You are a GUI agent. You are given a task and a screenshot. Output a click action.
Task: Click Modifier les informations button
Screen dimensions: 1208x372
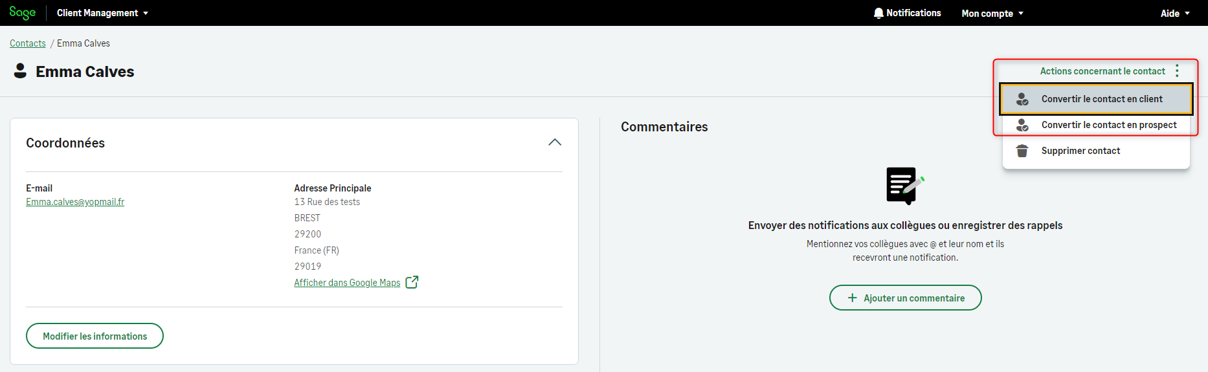click(x=95, y=336)
